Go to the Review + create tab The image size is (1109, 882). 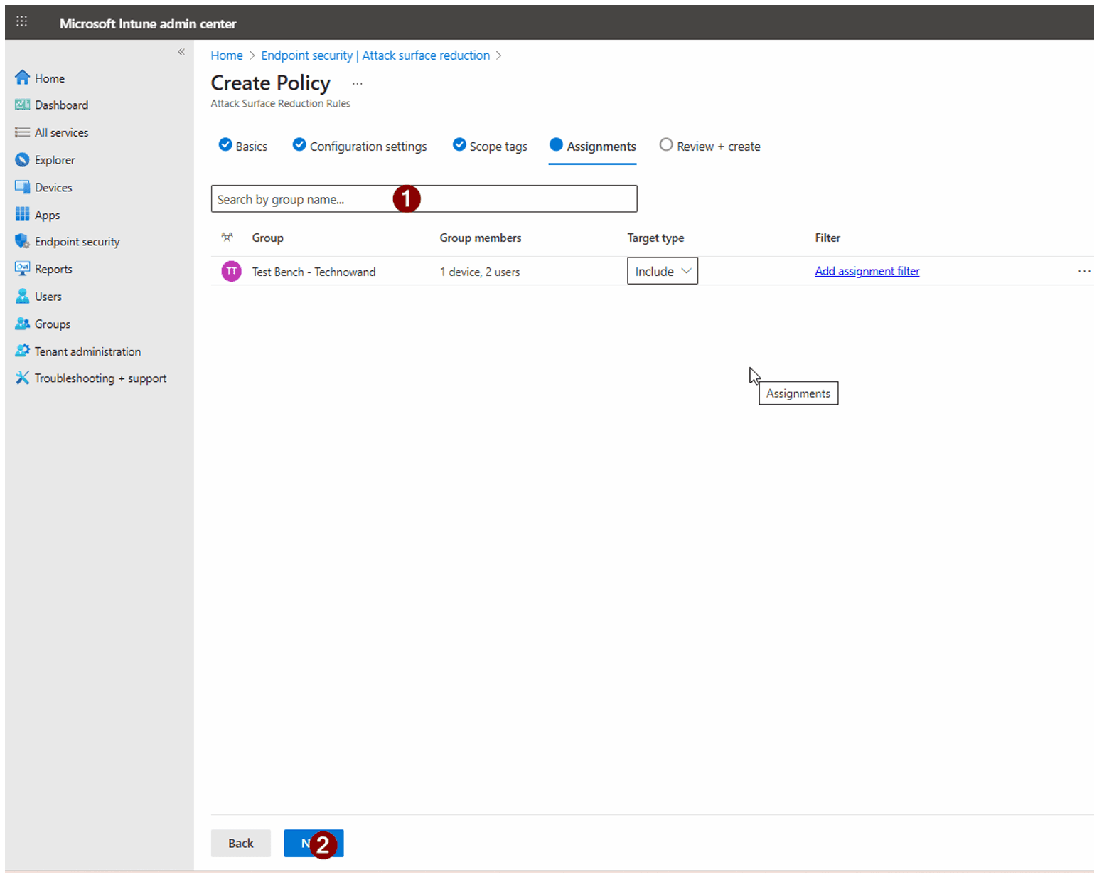coord(710,146)
